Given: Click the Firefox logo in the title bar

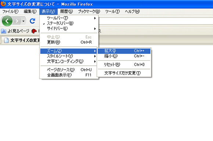Looking at the screenshot, I should (3, 4).
